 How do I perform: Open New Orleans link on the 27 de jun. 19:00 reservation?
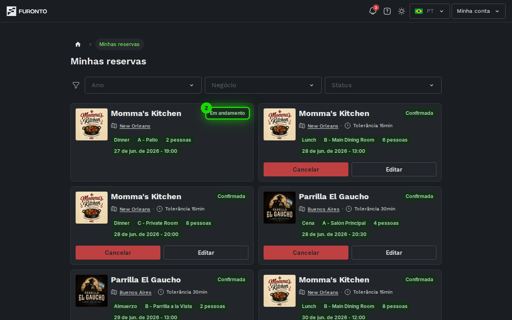point(135,126)
